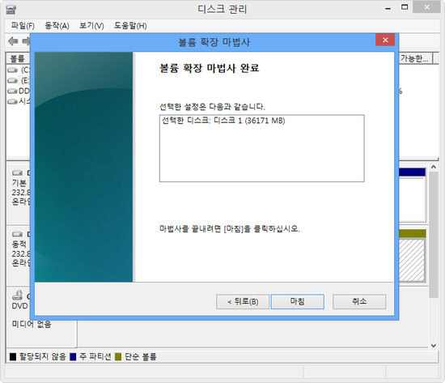Click the '마법사를 끝내려면 [마침]을 클릭하십시오.' text
Viewport: 445px width, 383px height.
pos(229,228)
